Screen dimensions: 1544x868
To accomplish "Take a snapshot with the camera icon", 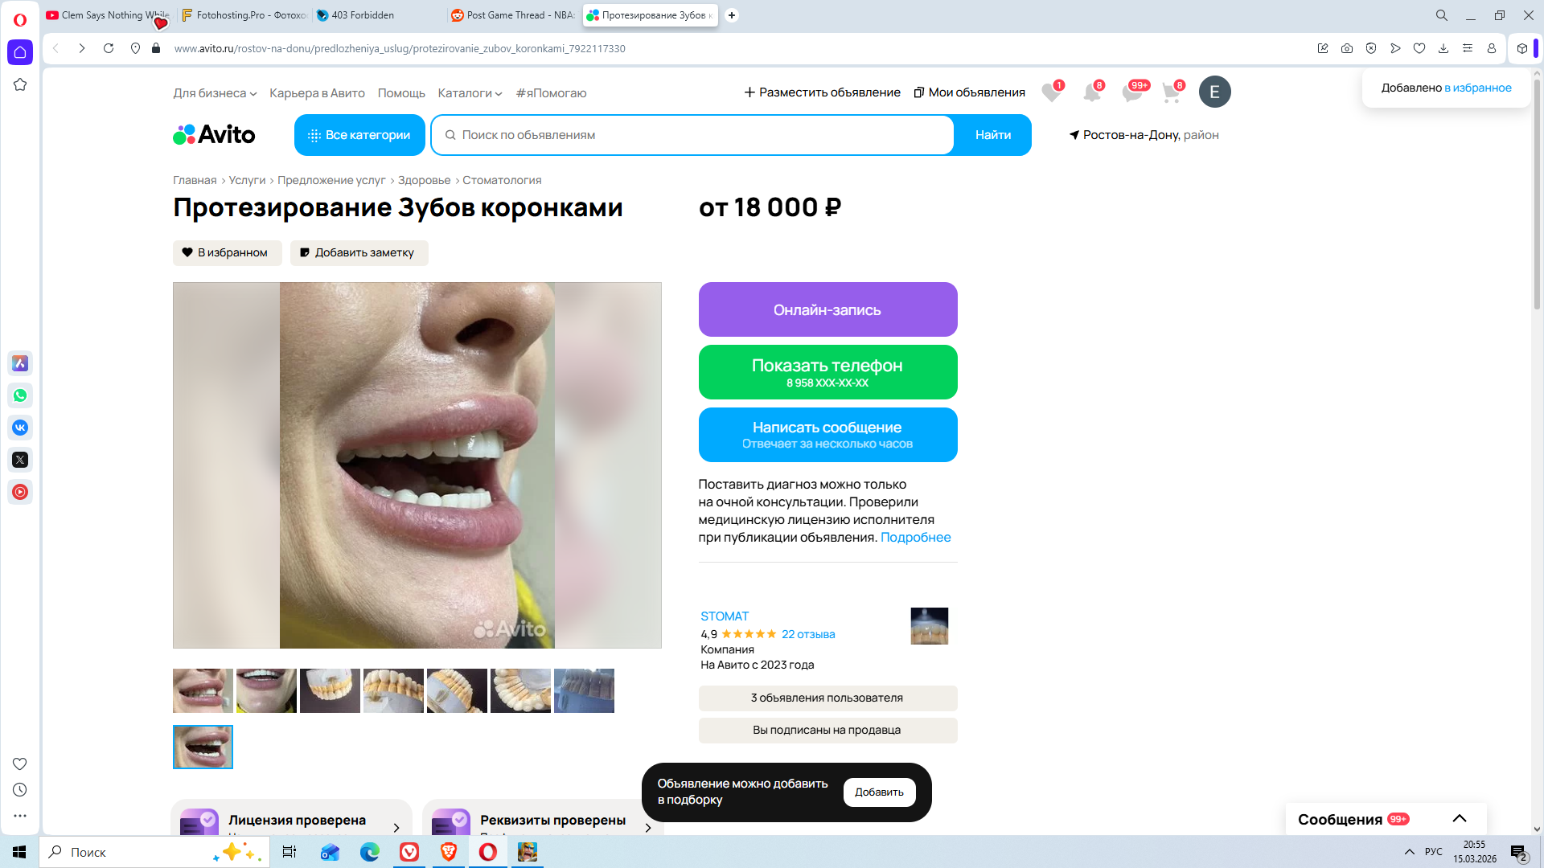I will tap(1346, 48).
